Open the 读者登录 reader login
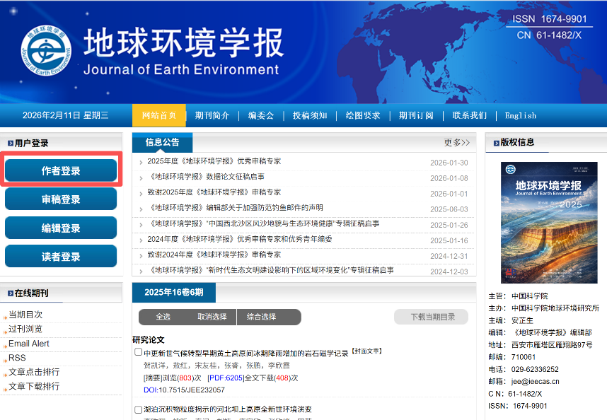 click(x=61, y=257)
